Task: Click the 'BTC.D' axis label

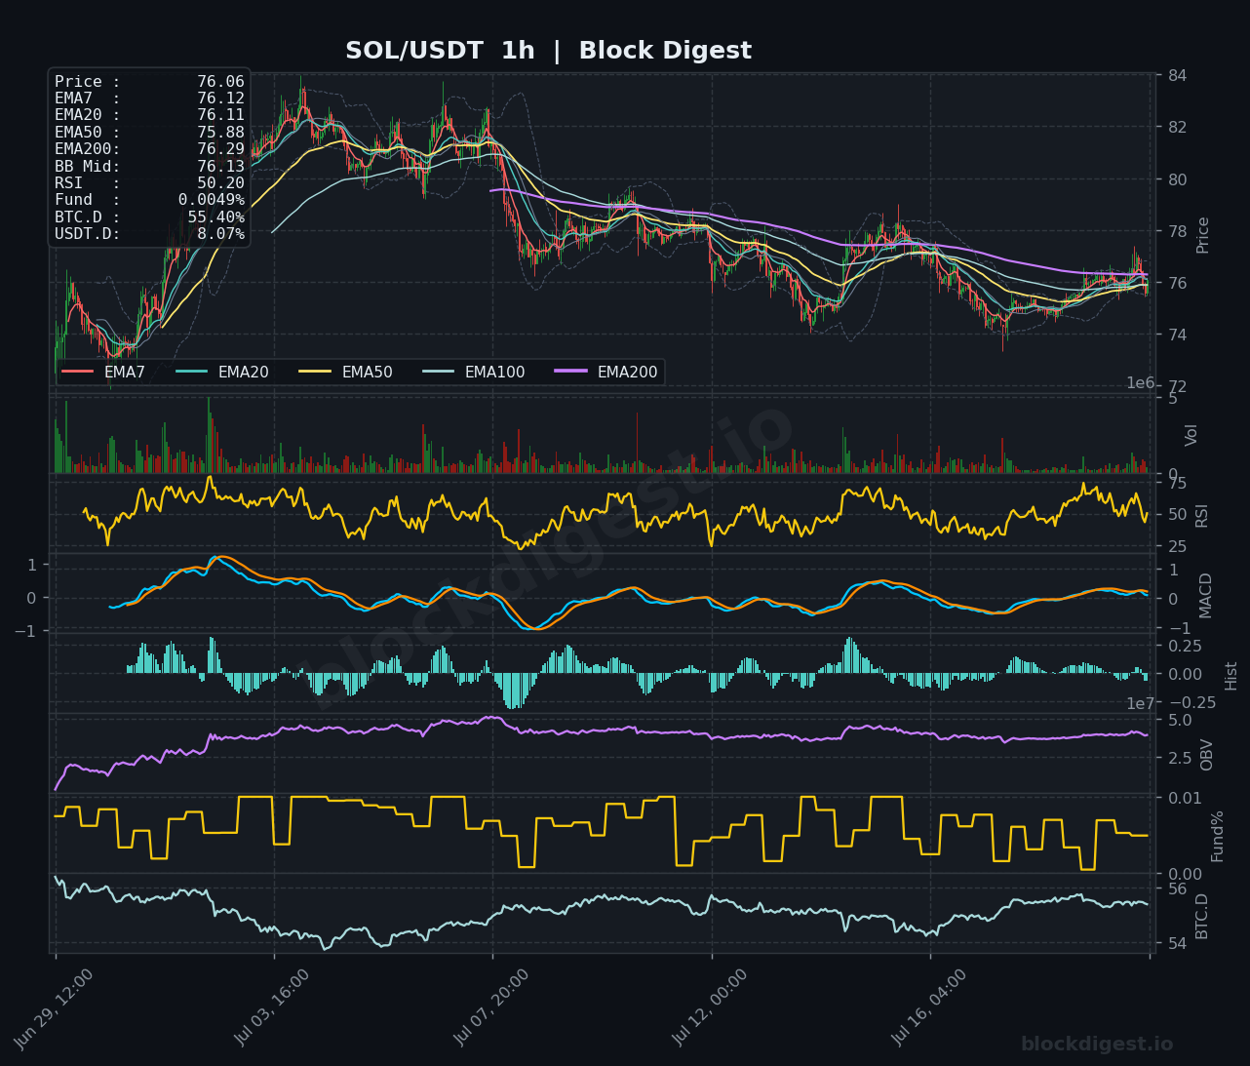Action: 1201,916
